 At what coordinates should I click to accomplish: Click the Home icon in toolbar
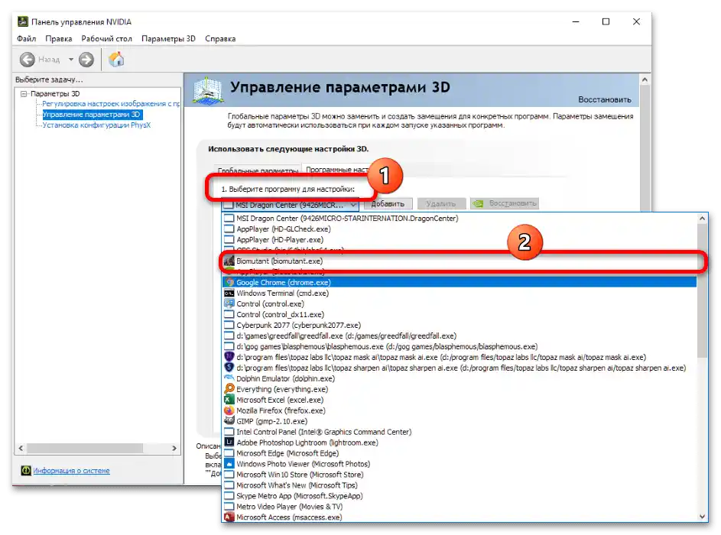click(x=116, y=60)
